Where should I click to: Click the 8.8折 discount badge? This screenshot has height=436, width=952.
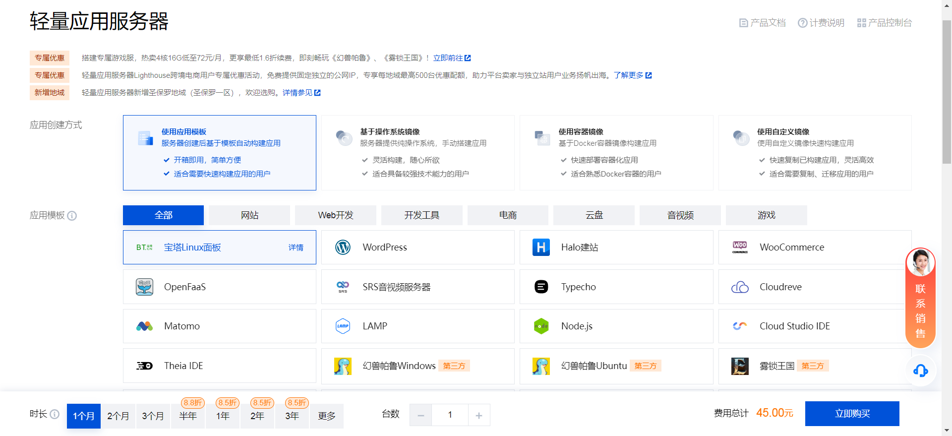pos(193,403)
